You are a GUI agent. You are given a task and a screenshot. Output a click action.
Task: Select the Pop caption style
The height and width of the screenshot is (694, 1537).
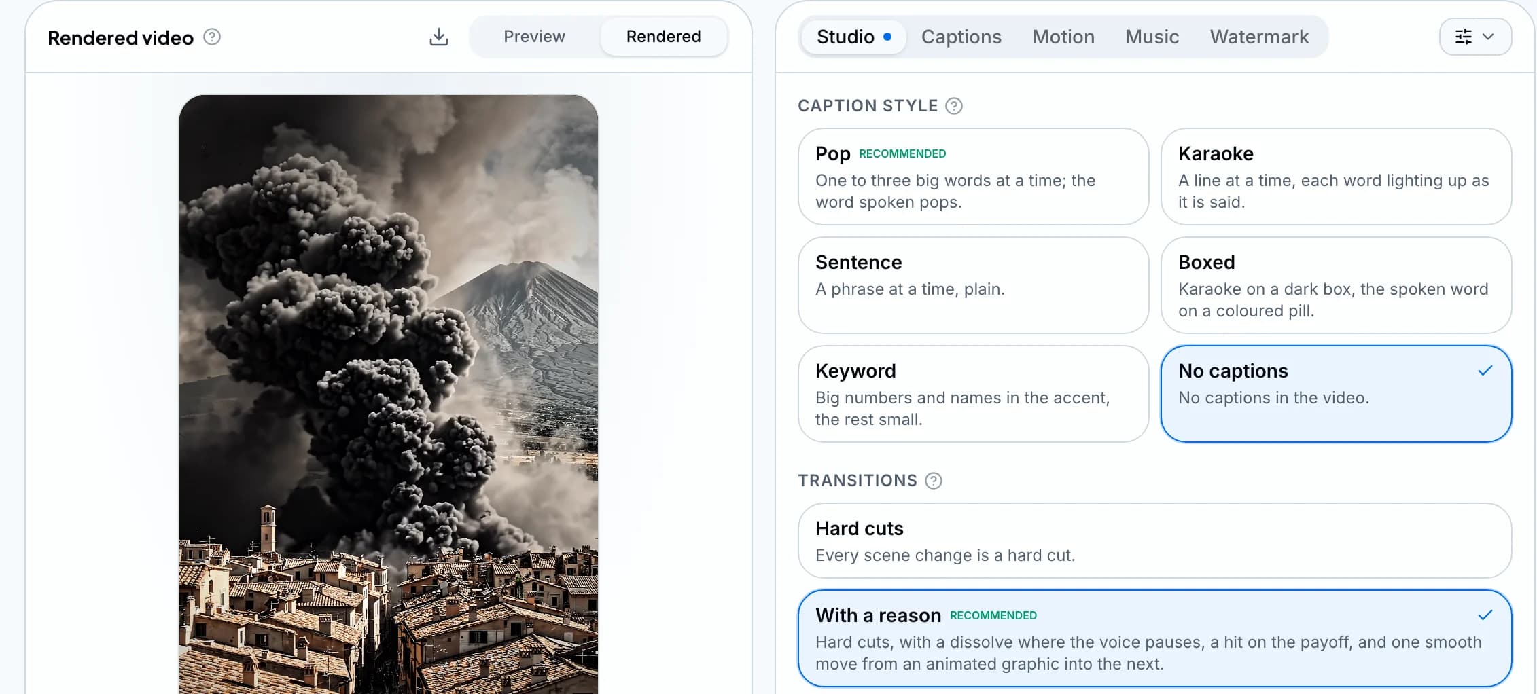click(973, 177)
